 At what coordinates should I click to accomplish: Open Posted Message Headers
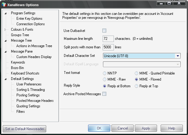tap(35, 101)
